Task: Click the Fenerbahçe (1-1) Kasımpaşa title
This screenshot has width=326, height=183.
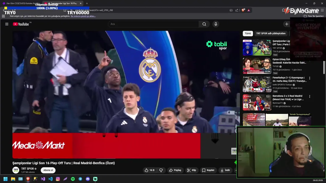Action: [290, 79]
